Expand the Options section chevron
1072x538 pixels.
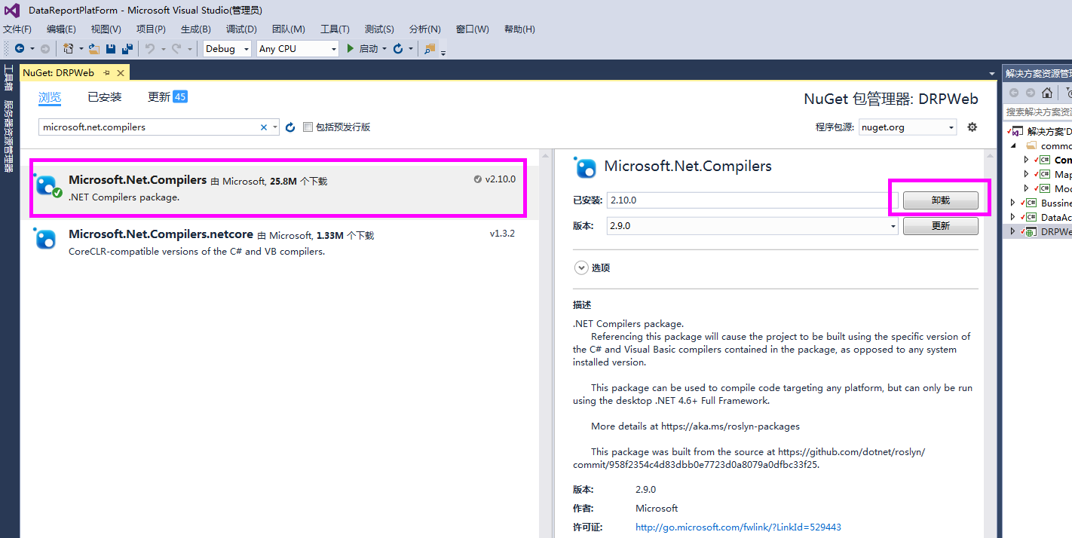(x=580, y=267)
